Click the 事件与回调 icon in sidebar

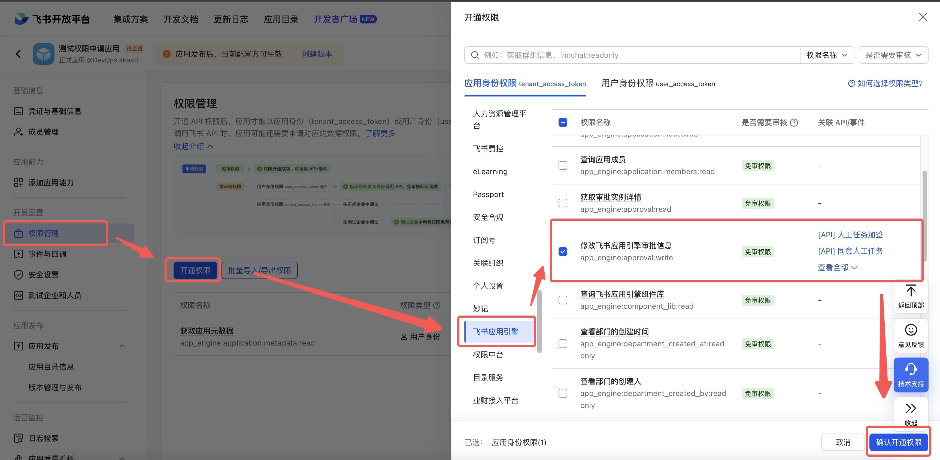coord(18,254)
